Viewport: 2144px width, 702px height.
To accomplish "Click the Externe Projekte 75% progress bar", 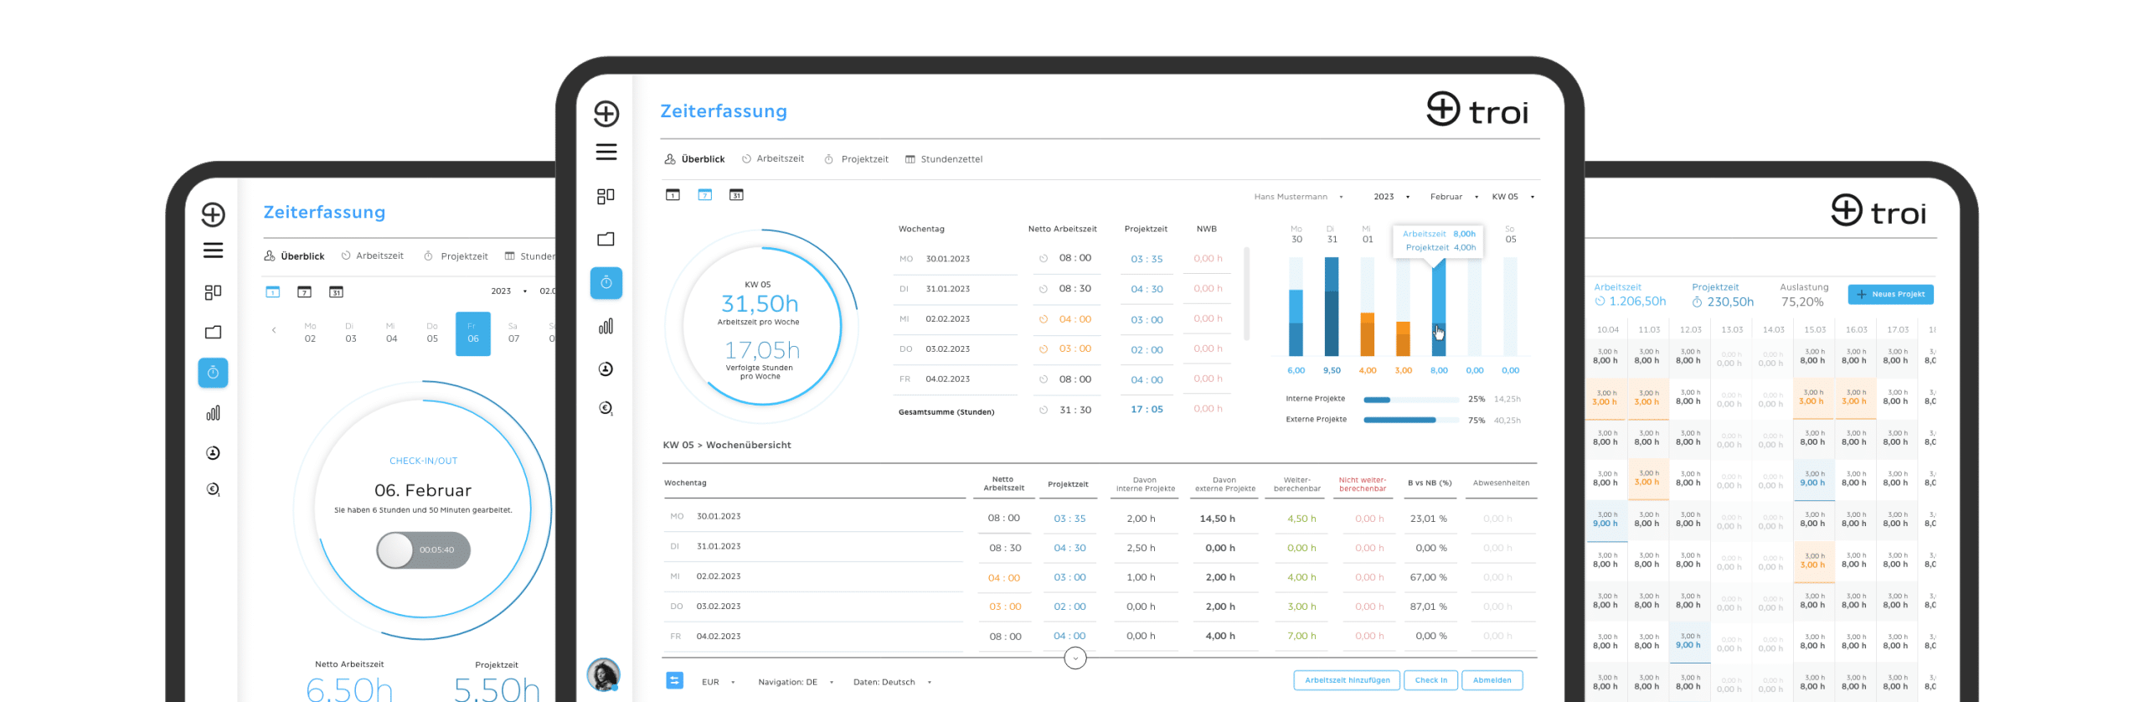I will 1411,421.
